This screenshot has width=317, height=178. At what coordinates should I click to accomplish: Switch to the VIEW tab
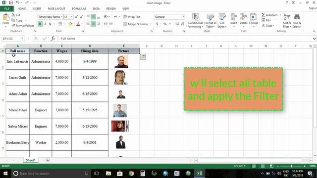click(x=125, y=9)
